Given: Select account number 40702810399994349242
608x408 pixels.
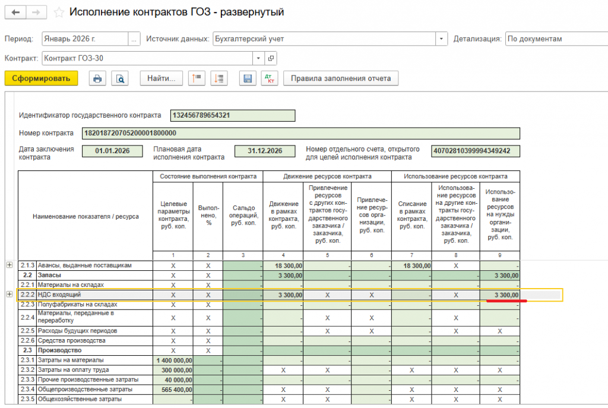Looking at the screenshot, I should coord(476,151).
